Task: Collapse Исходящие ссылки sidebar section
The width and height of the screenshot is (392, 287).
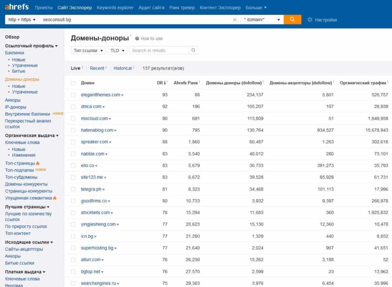Action: 29,242
